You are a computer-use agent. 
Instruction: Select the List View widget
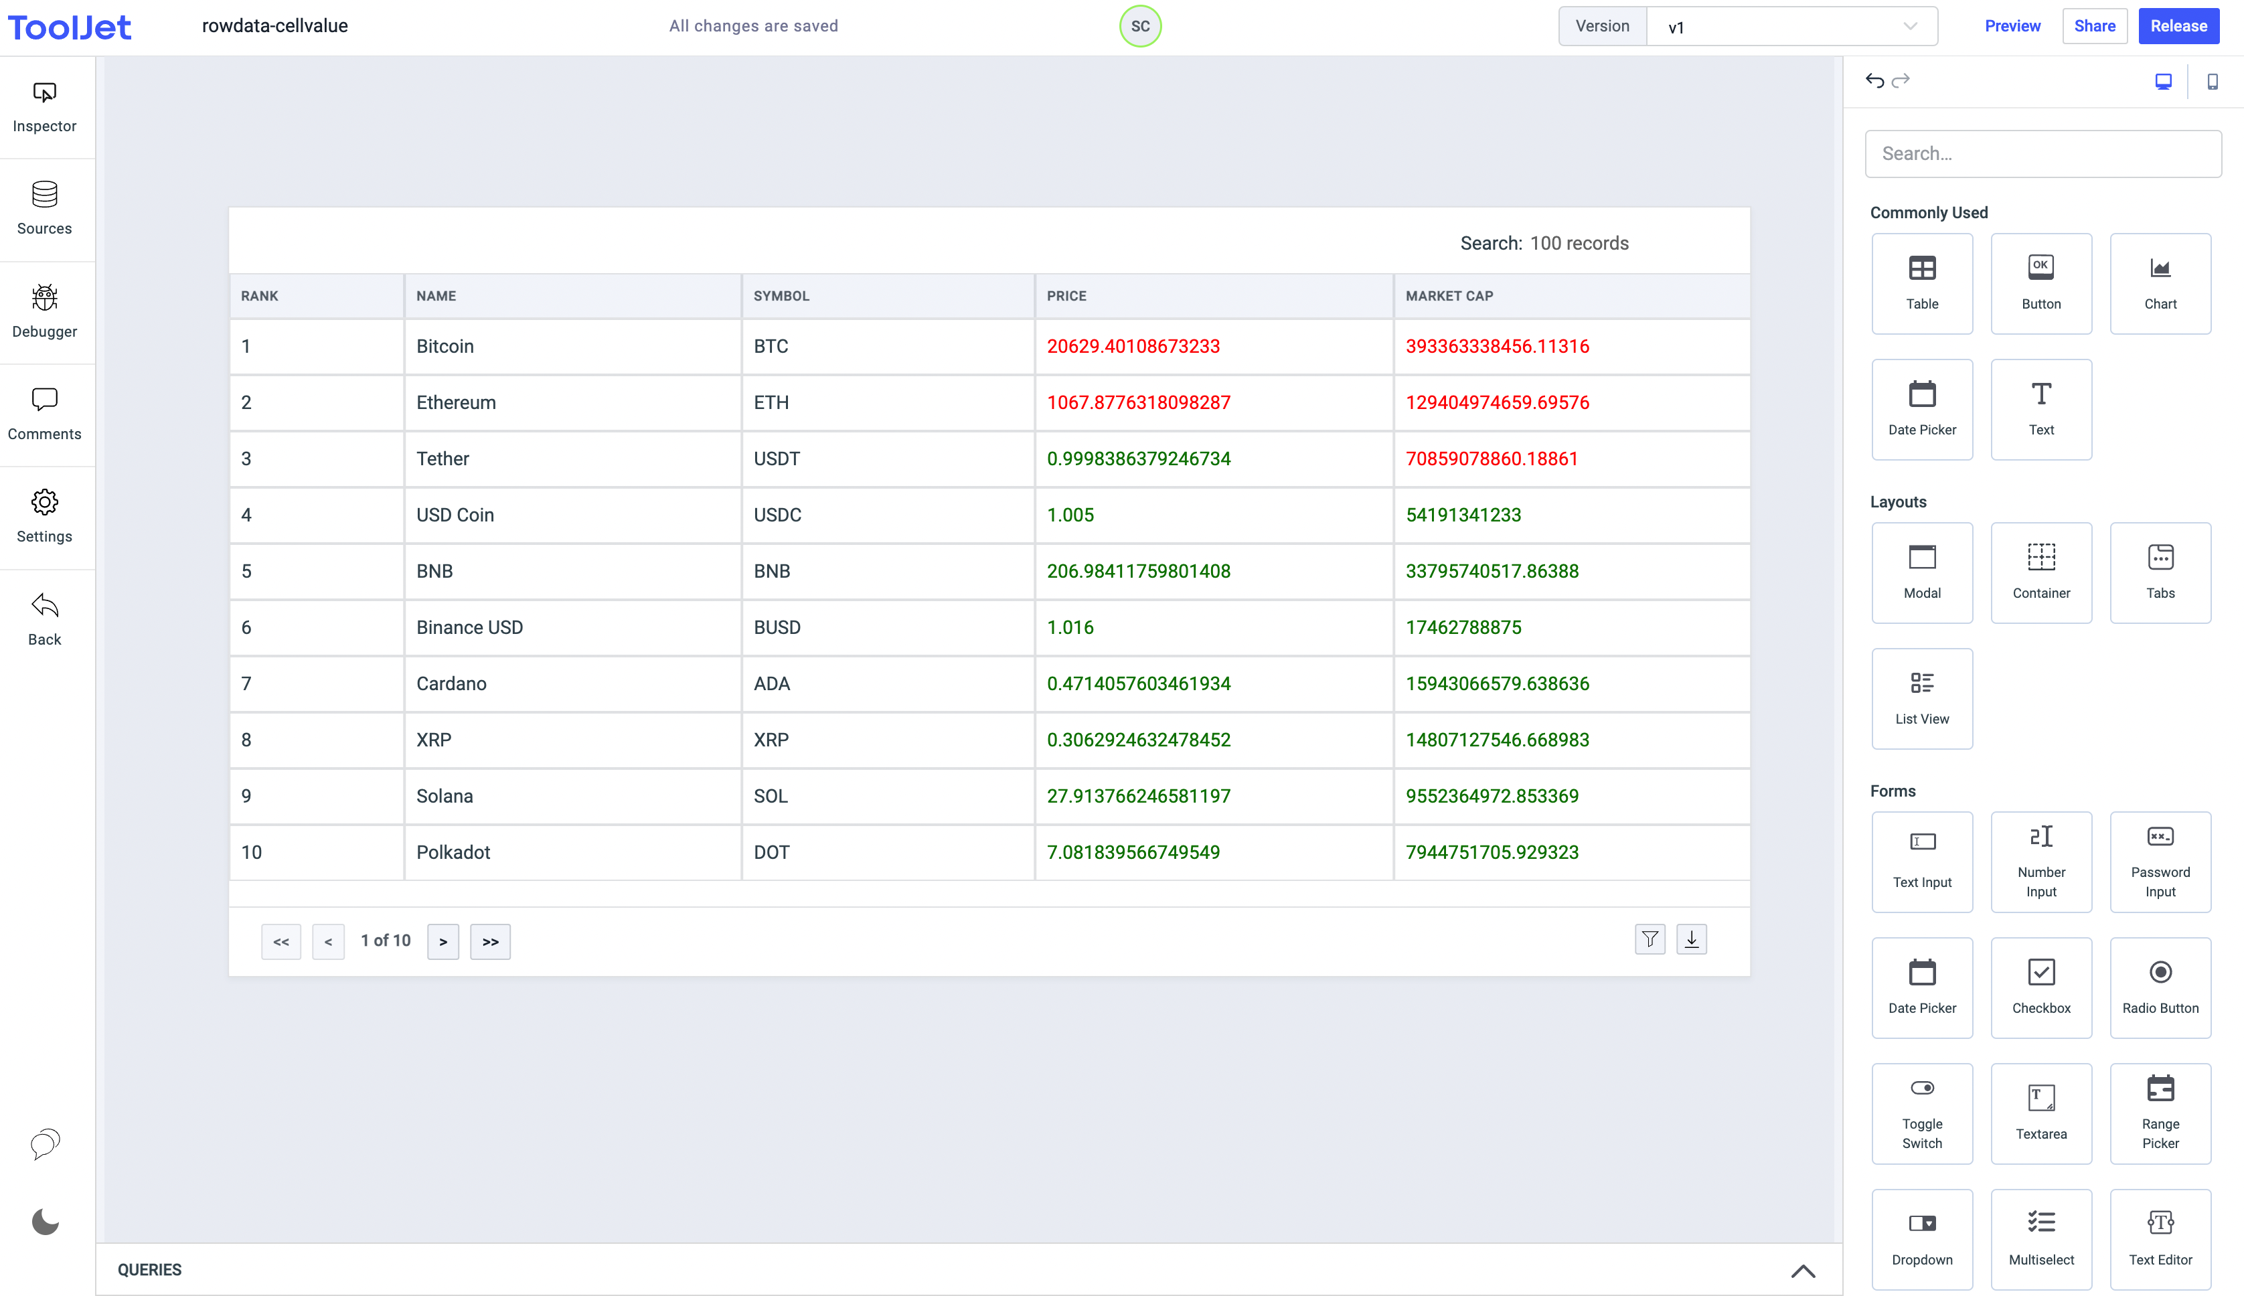click(x=1922, y=699)
